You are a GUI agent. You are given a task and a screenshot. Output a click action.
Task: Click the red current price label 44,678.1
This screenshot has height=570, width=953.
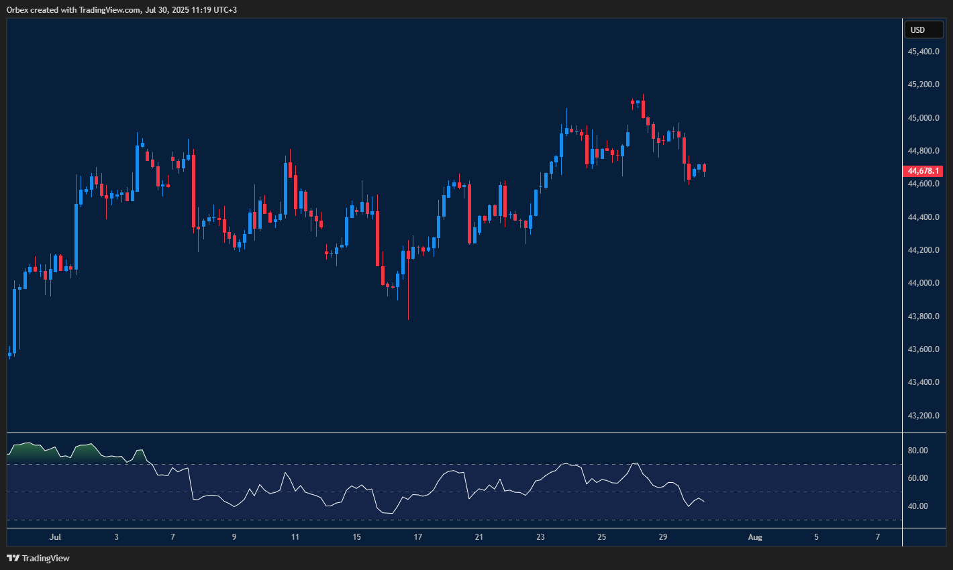[924, 171]
